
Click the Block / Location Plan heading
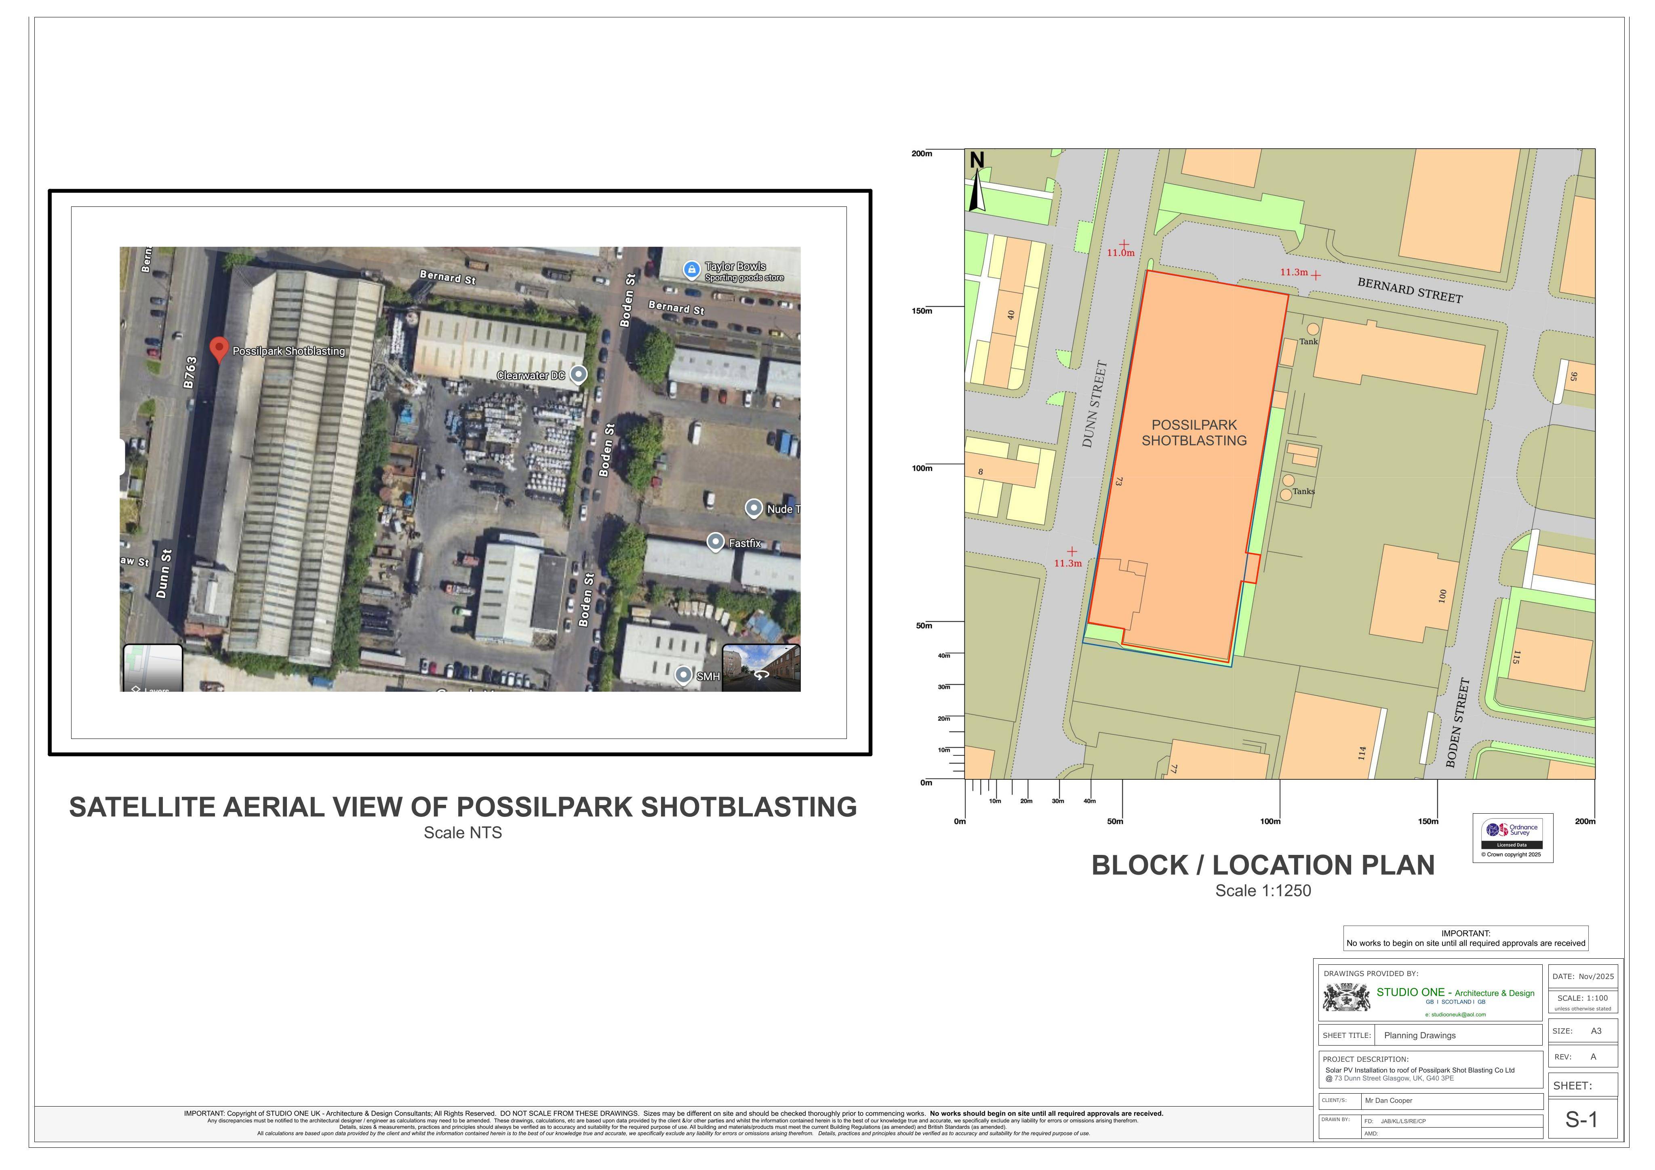1263,865
